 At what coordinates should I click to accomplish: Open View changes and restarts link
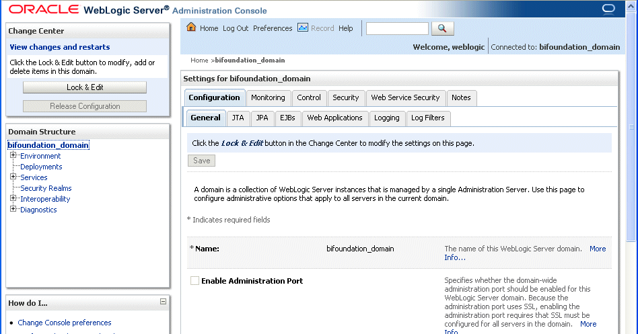pyautogui.click(x=60, y=47)
